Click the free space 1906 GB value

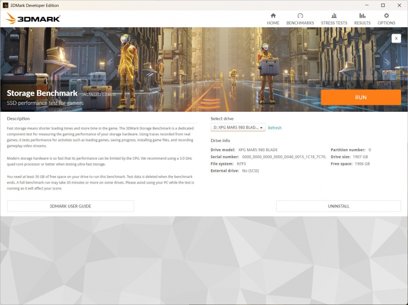pyautogui.click(x=362, y=164)
